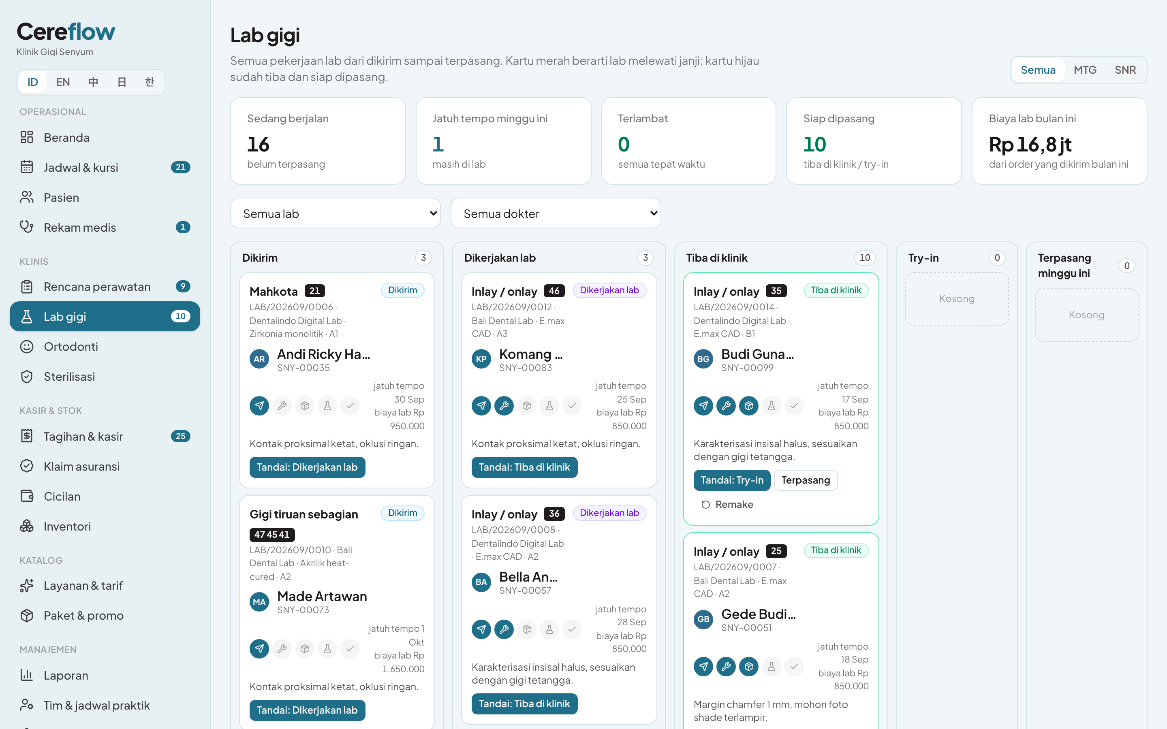Open the Semua lab dropdown

coord(336,213)
